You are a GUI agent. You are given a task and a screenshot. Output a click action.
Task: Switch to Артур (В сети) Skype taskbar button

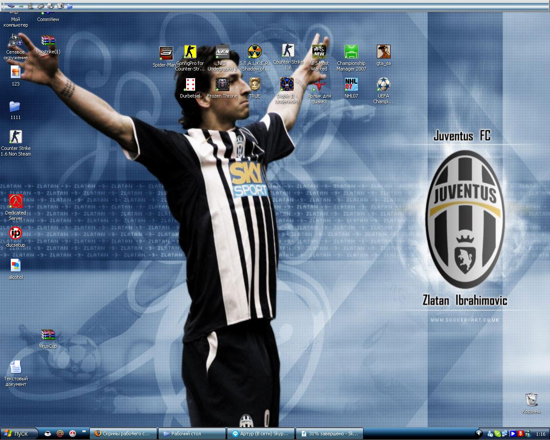(261, 434)
